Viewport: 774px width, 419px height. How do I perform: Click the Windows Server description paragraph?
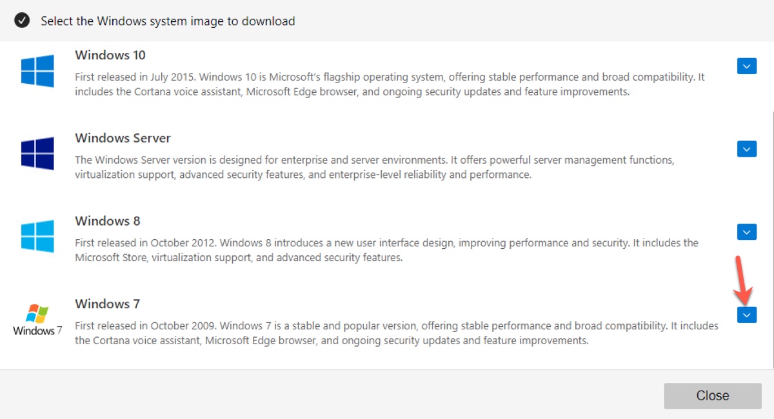point(374,167)
